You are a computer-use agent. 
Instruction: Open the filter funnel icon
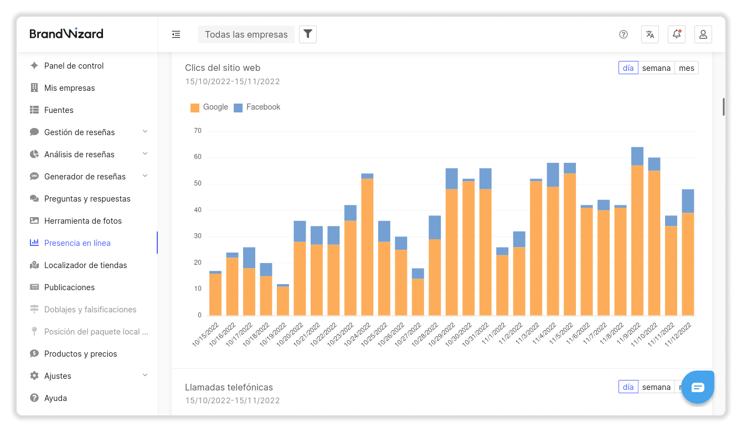click(x=308, y=34)
